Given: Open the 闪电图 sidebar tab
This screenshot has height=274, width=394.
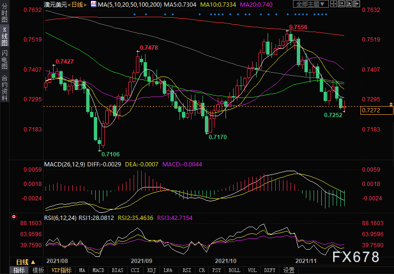Looking at the screenshot, I should [x=4, y=60].
